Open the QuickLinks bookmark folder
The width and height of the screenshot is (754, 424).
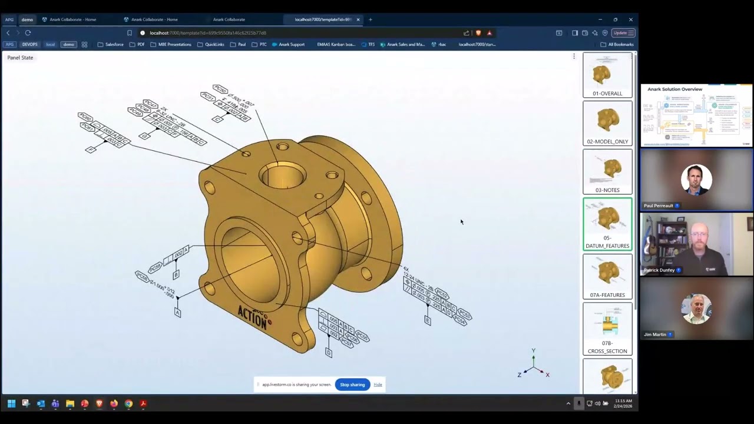211,44
